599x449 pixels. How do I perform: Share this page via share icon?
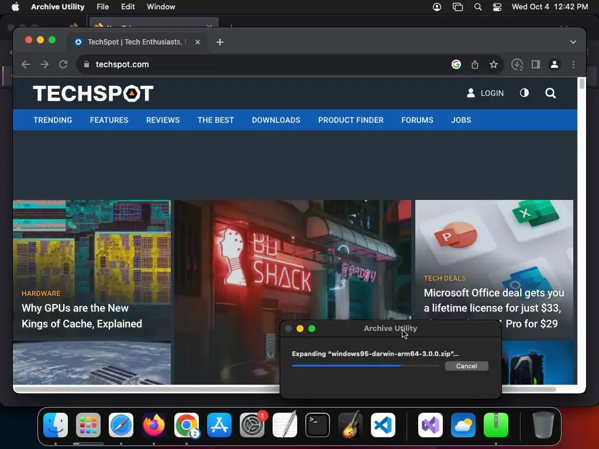pyautogui.click(x=475, y=64)
